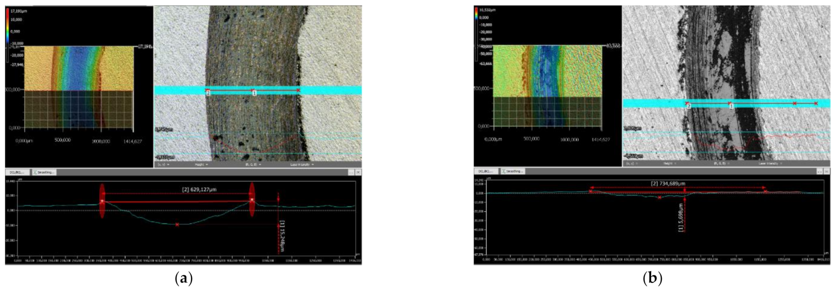Open the Height dropdown under left image
Screen dimensions: 835x291
click(x=202, y=165)
